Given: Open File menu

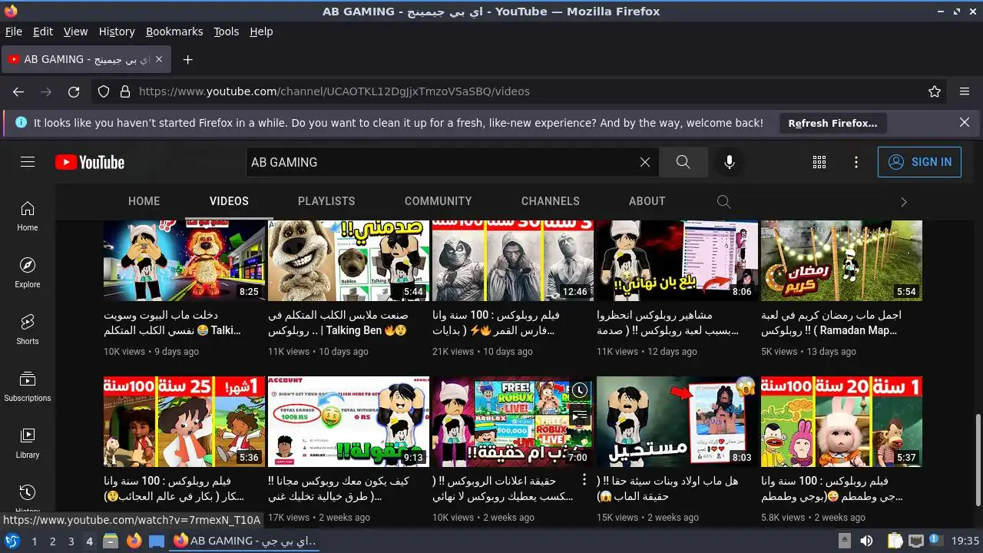Looking at the screenshot, I should point(14,31).
